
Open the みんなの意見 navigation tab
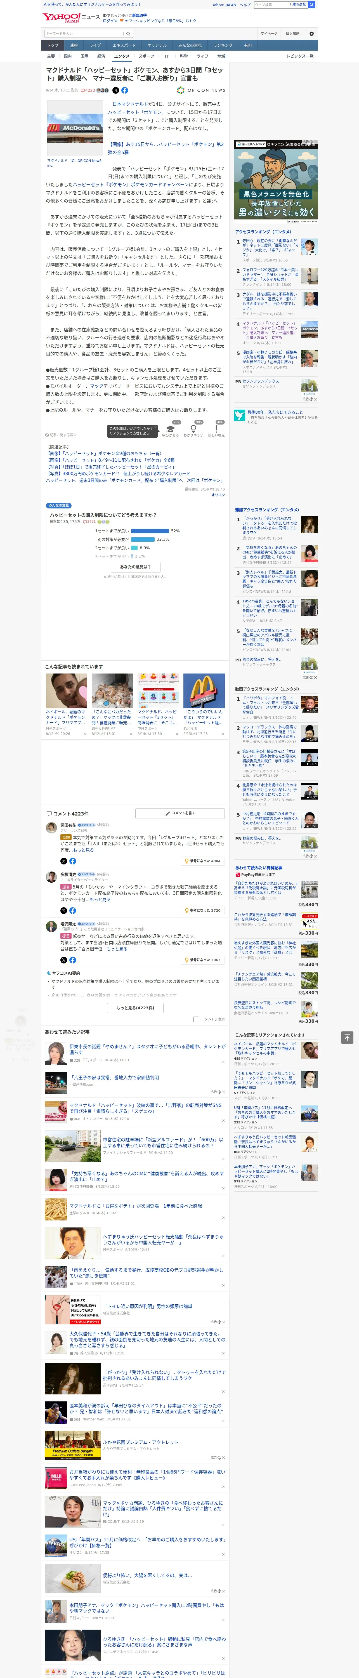tap(190, 46)
